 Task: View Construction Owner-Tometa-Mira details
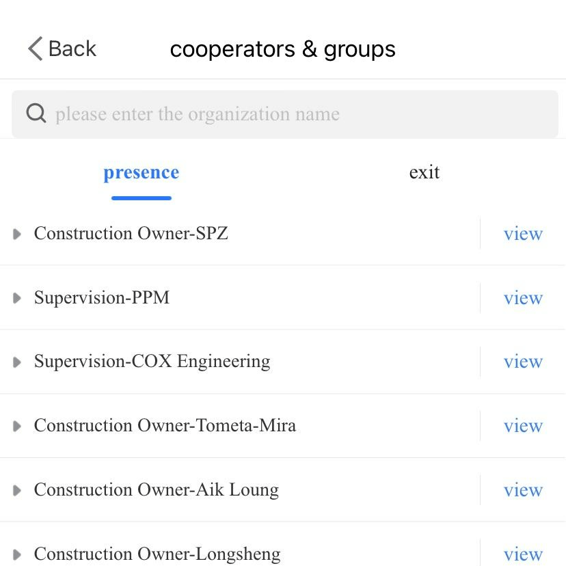[523, 426]
